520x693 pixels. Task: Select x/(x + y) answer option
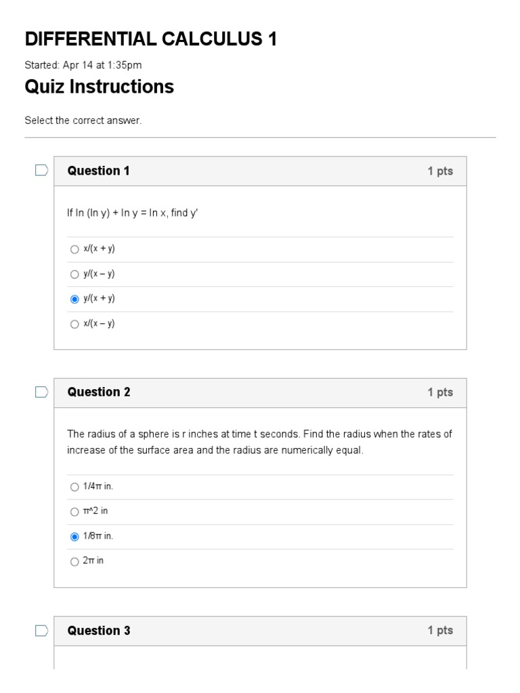coord(74,249)
